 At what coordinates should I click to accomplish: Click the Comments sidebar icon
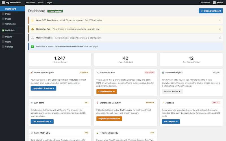(x=3, y=24)
